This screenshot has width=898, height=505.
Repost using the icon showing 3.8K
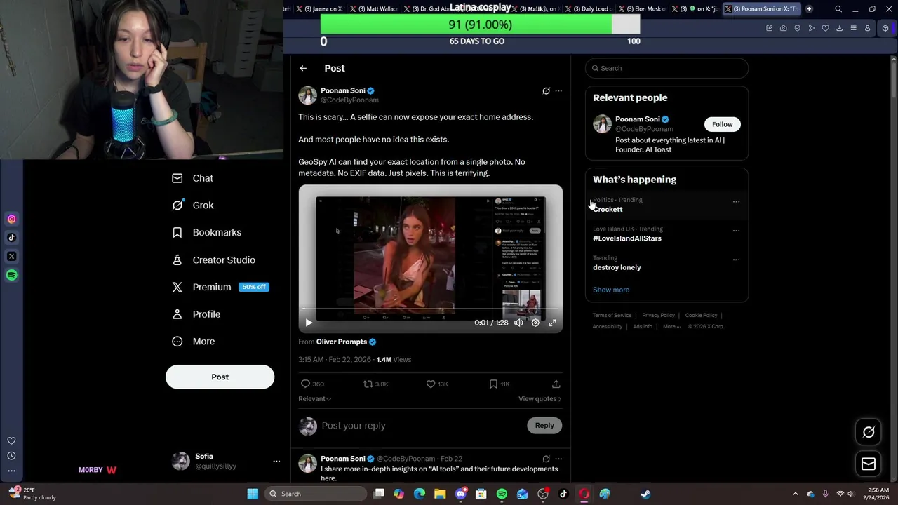375,384
